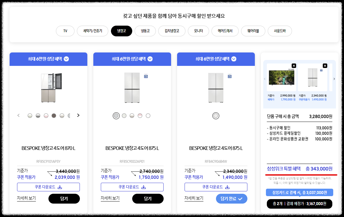The height and width of the screenshot is (217, 344).
Task: Pick the selected gray swatch on middle refrigerator
Action: tap(116, 115)
